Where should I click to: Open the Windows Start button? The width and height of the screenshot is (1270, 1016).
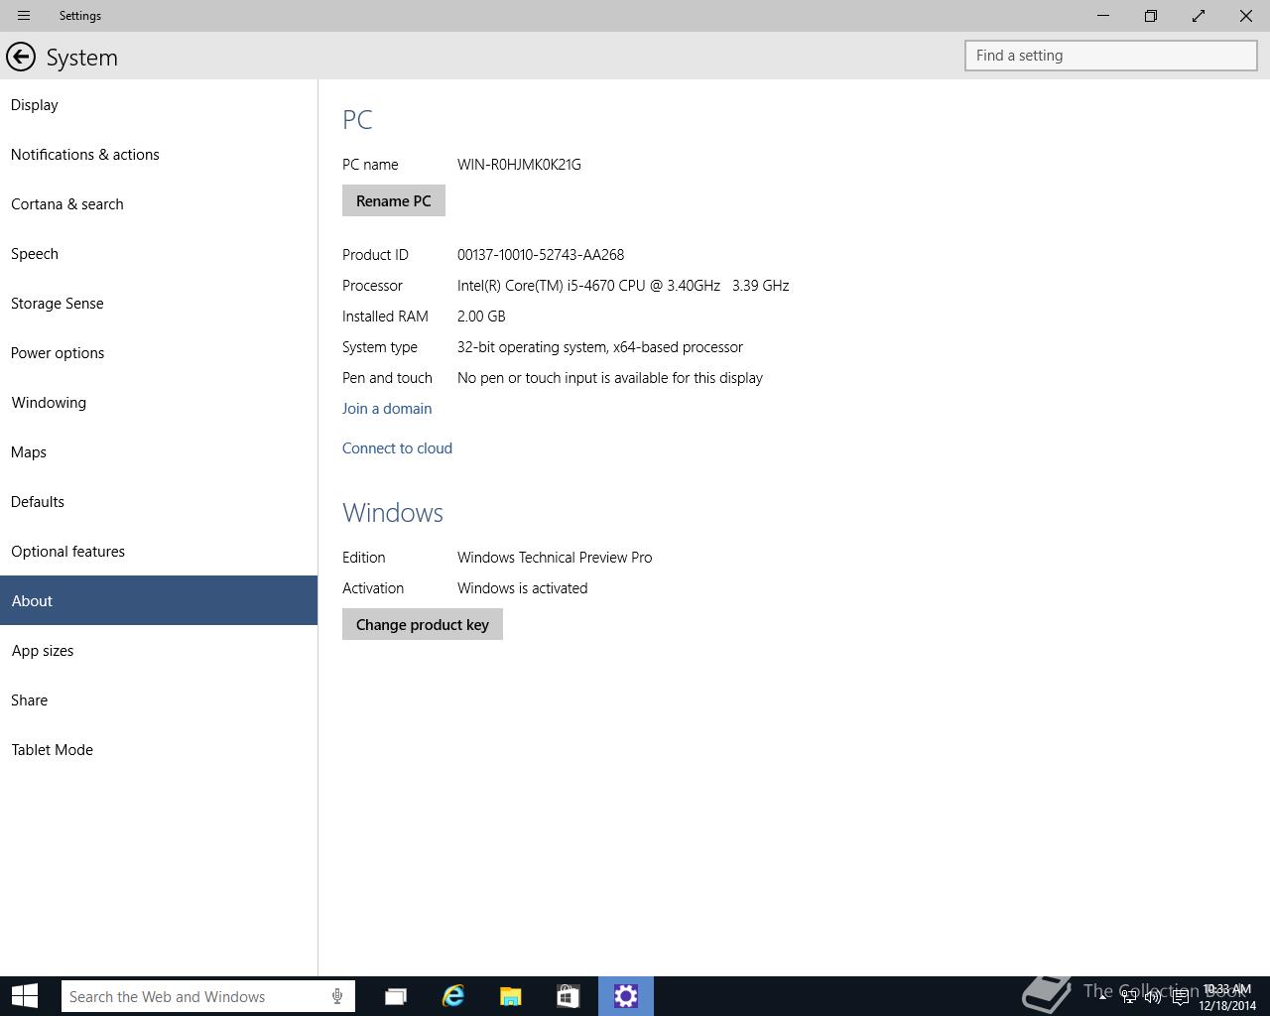[x=24, y=996]
